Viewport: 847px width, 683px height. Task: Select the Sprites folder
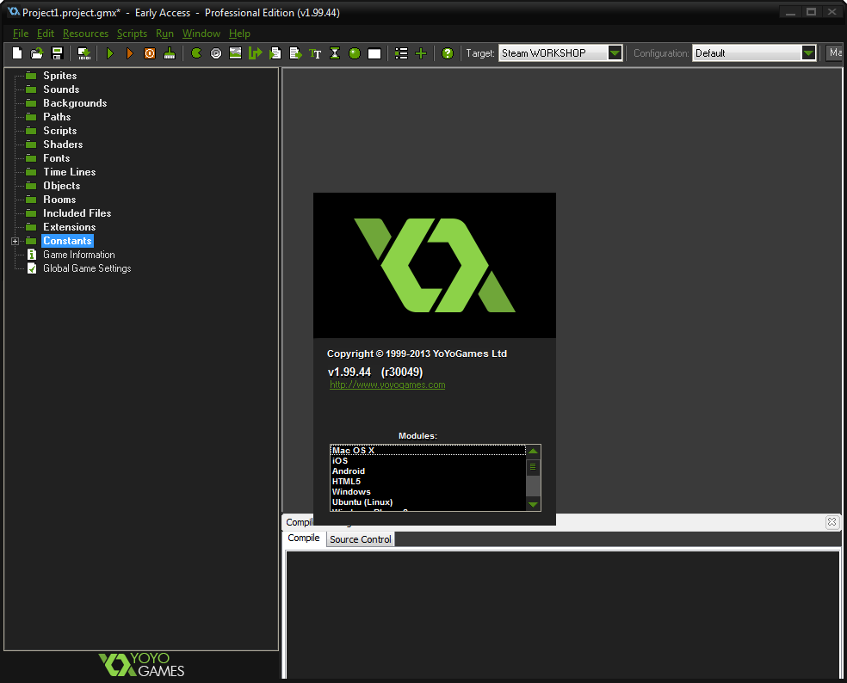pos(59,76)
